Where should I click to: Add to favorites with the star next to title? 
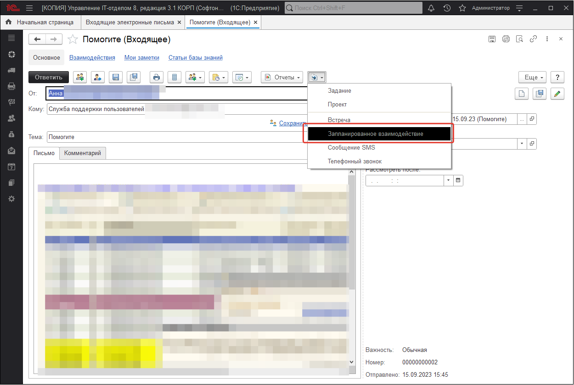(x=73, y=39)
